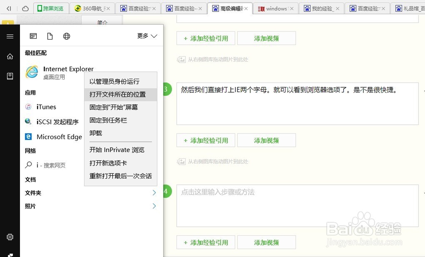
Task: Choose 固定到"开始"屏幕 in the context menu
Action: [121, 107]
